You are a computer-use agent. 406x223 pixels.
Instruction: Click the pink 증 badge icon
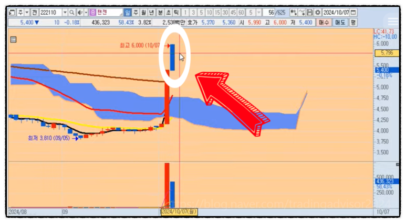click(x=93, y=13)
